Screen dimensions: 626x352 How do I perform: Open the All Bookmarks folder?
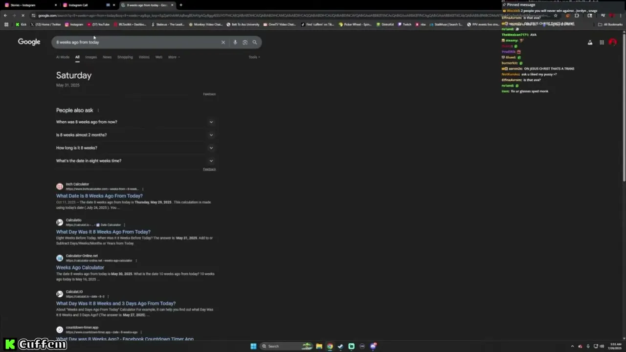[x=610, y=24]
